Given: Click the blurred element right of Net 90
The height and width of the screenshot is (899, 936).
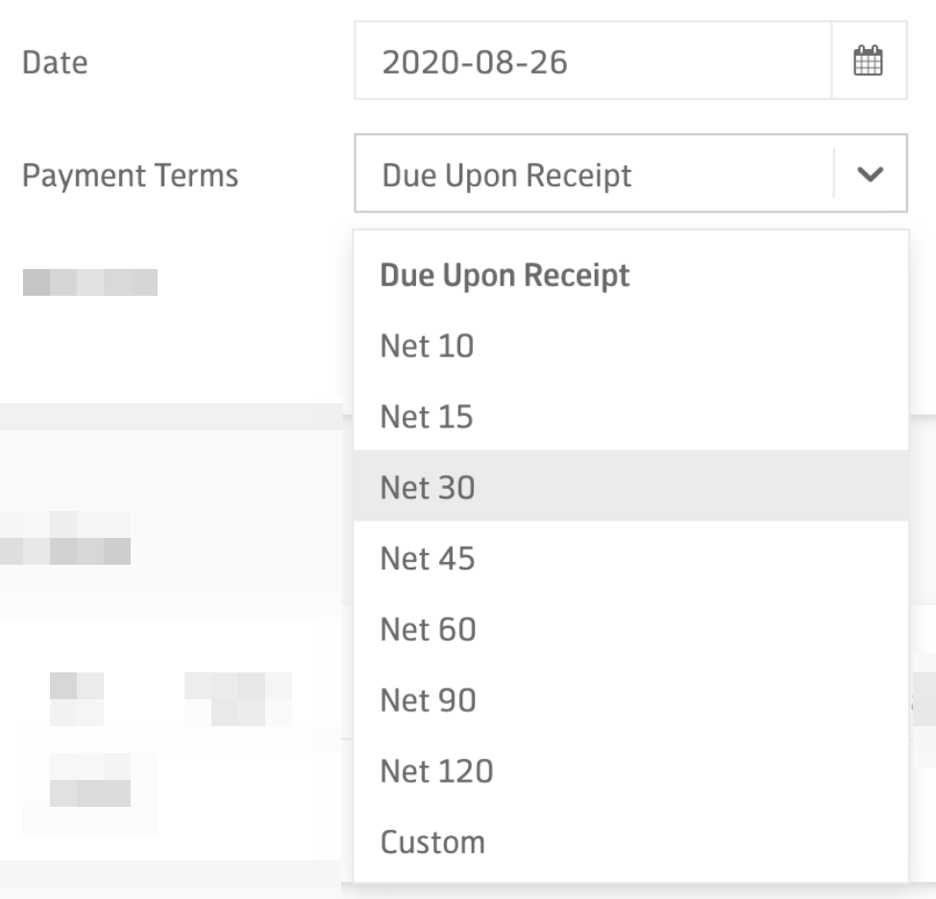Looking at the screenshot, I should 924,698.
